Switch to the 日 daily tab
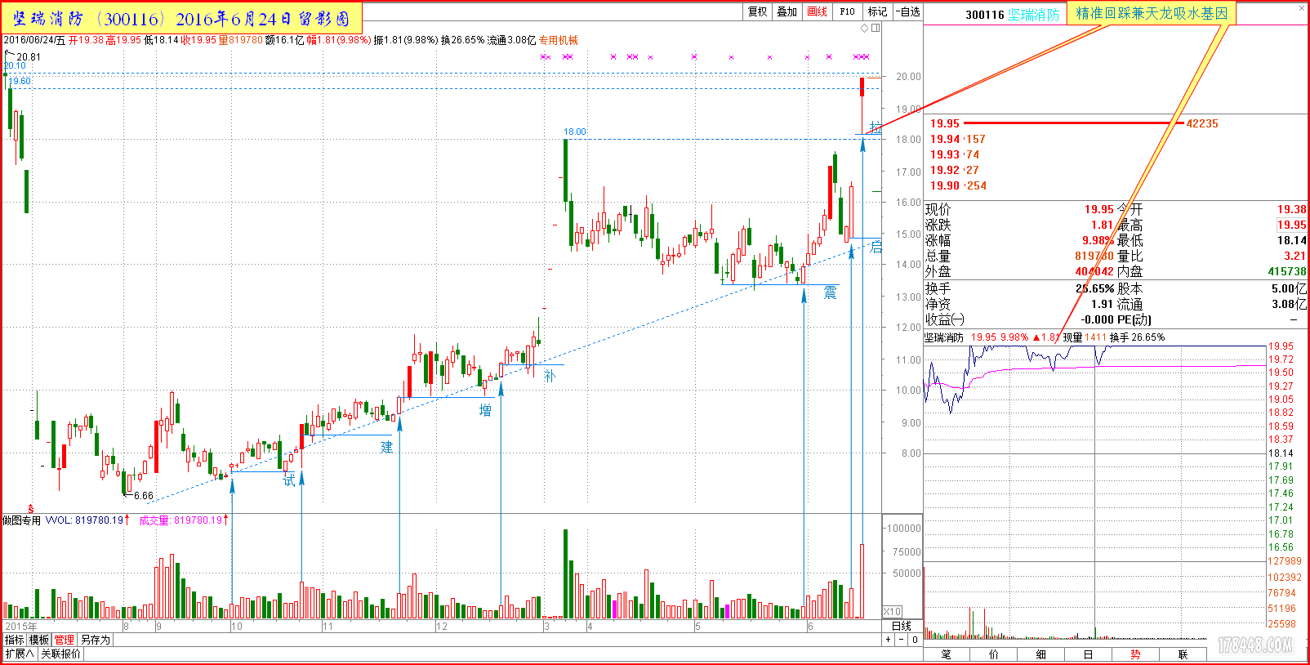The height and width of the screenshot is (665, 1310). (x=1088, y=654)
